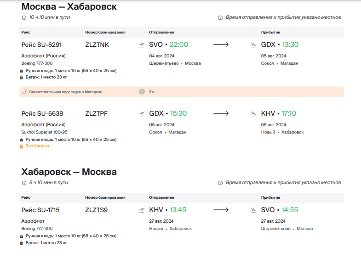Click the landing plane icon next to GDX 13:30
The width and height of the screenshot is (361, 258).
[x=253, y=45]
